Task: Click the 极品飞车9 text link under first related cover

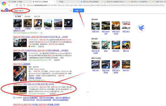Action: pos(95,32)
